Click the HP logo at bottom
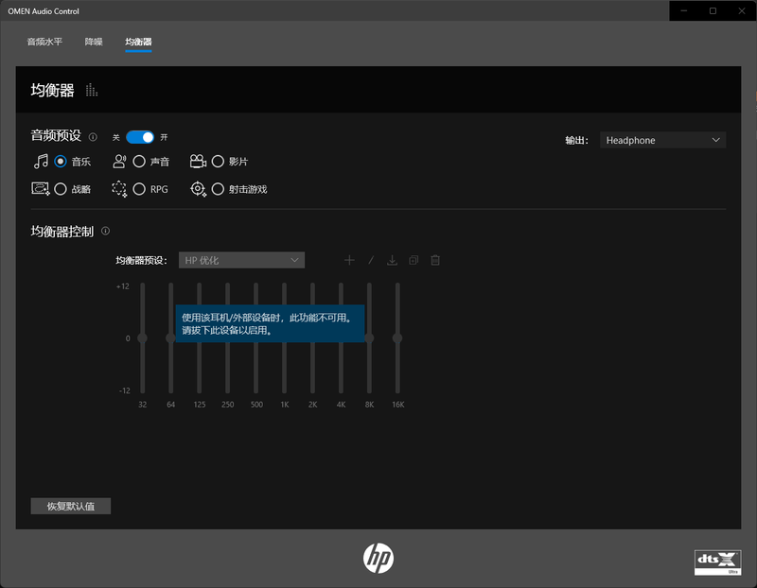Viewport: 757px width, 588px height. 378,559
